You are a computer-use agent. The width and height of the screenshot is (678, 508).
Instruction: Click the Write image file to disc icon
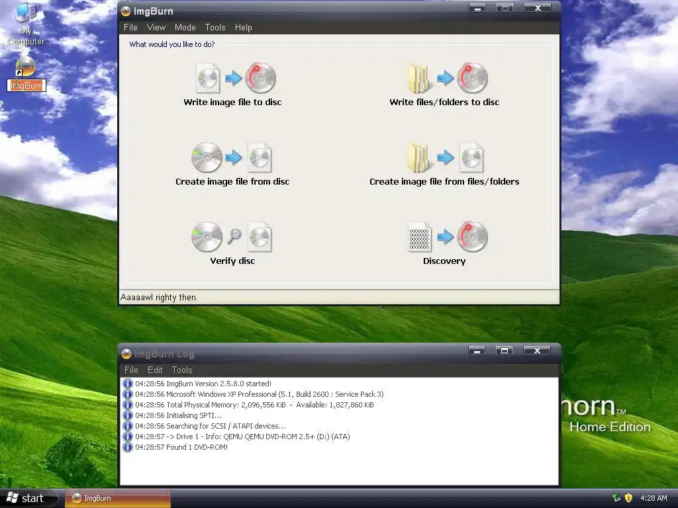pyautogui.click(x=236, y=78)
